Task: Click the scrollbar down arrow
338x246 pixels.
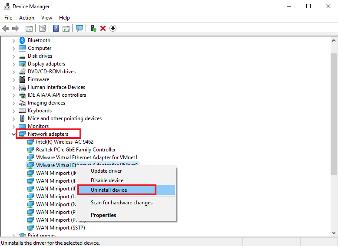Action: pos(334,233)
